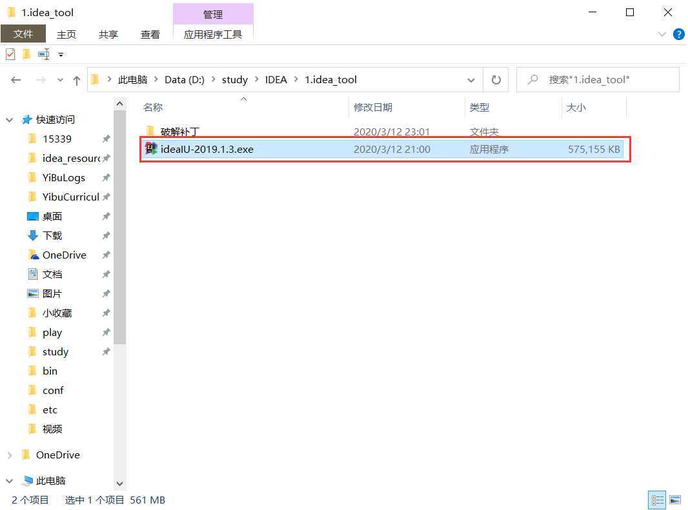Open 图片 in the navigation pane
688x510 pixels.
point(52,293)
